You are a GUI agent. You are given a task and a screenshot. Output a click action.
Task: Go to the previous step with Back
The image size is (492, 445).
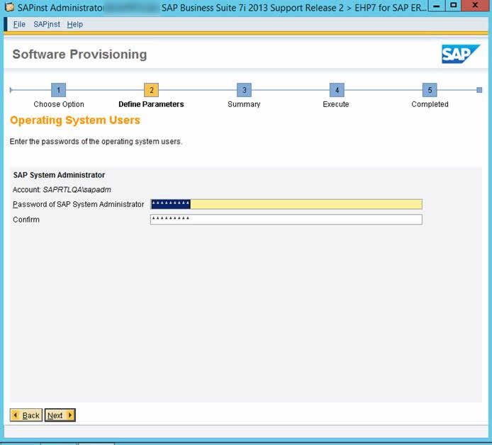[26, 415]
